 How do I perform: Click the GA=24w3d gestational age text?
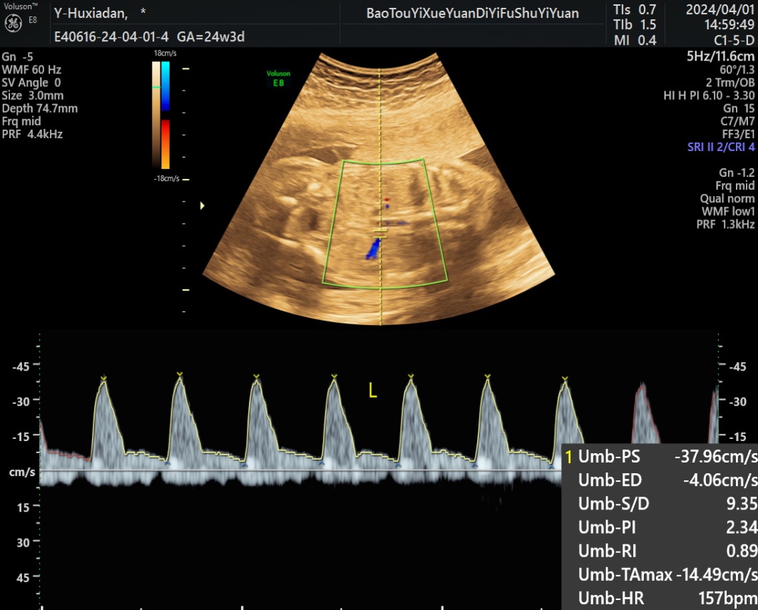[x=211, y=37]
